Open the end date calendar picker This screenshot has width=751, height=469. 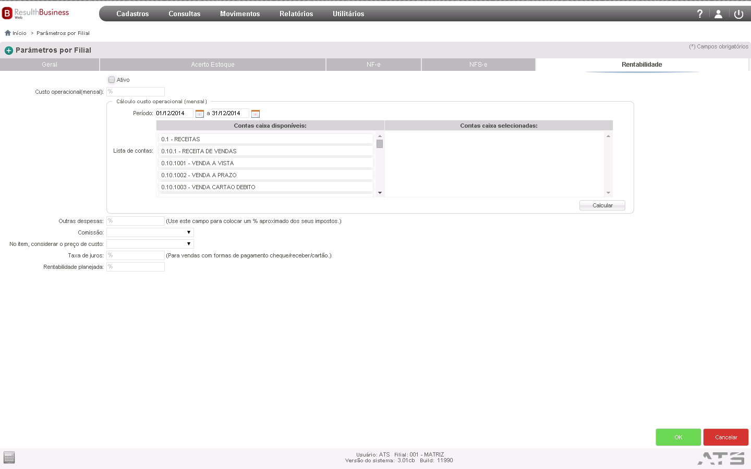click(256, 114)
